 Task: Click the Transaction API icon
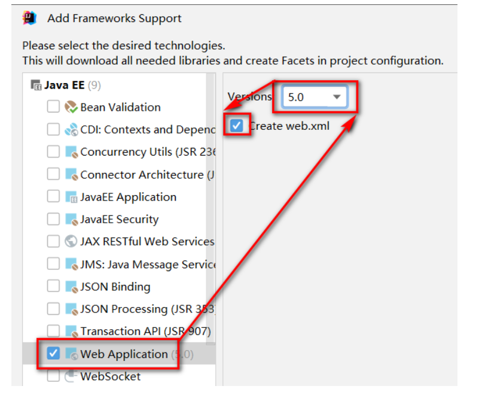(x=72, y=331)
